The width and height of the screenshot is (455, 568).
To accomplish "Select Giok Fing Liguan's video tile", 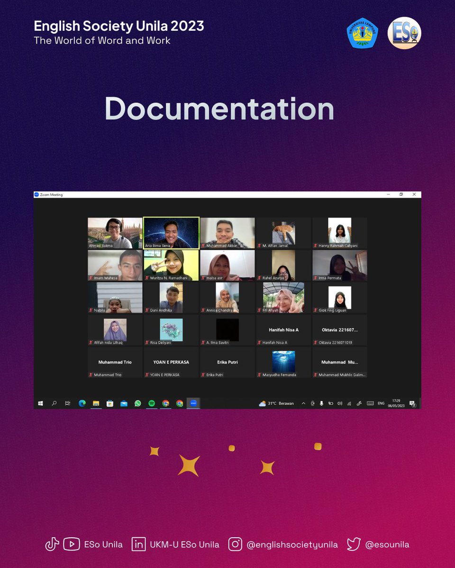I will point(340,298).
